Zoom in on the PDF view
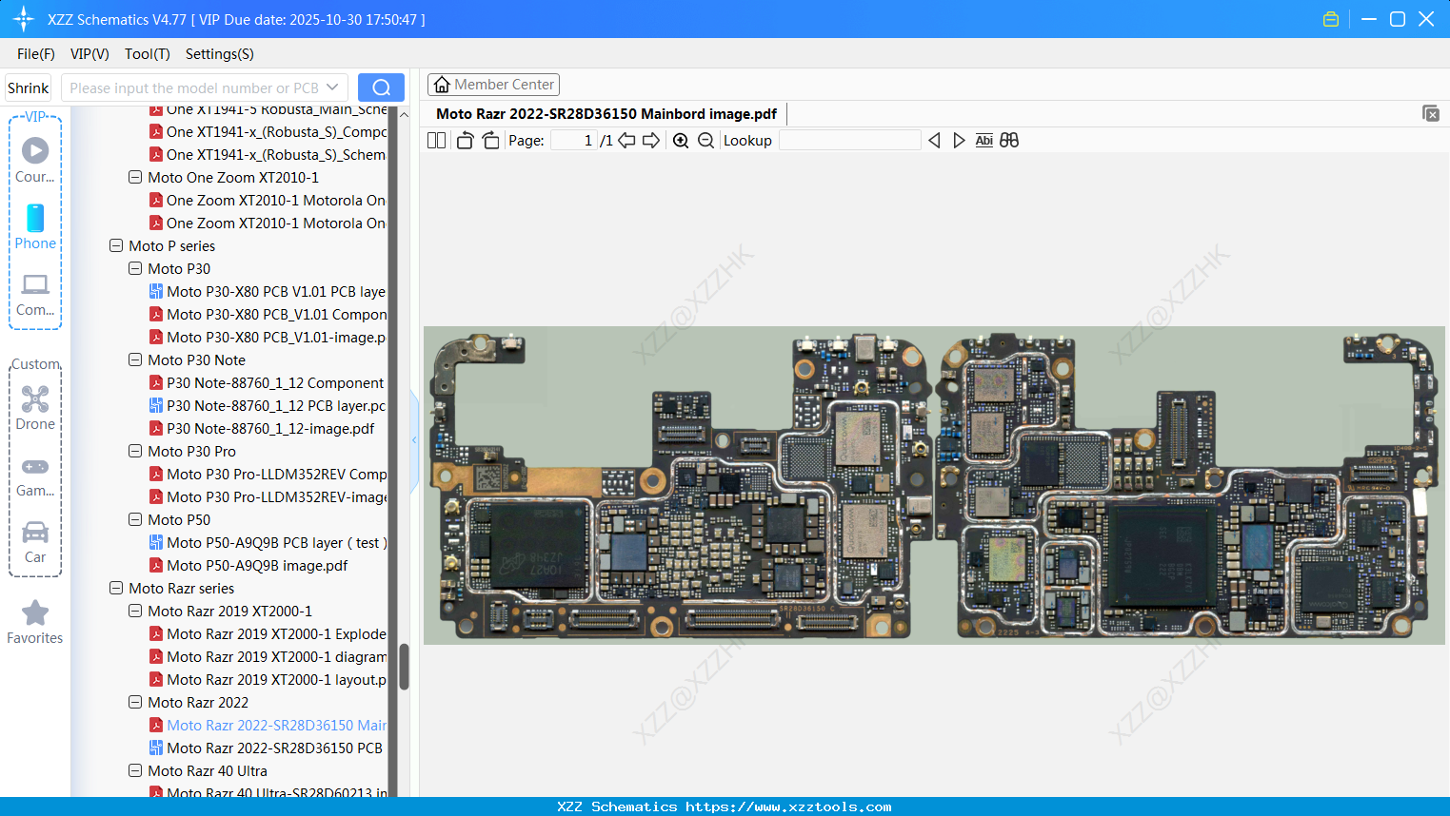This screenshot has height=816, width=1450. (x=681, y=140)
